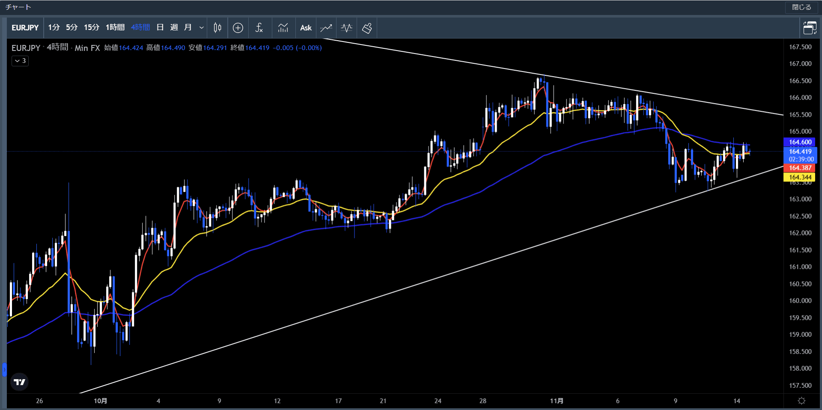Viewport: 822px width, 410px height.
Task: Switch to the 5分 timeframe
Action: 71,27
